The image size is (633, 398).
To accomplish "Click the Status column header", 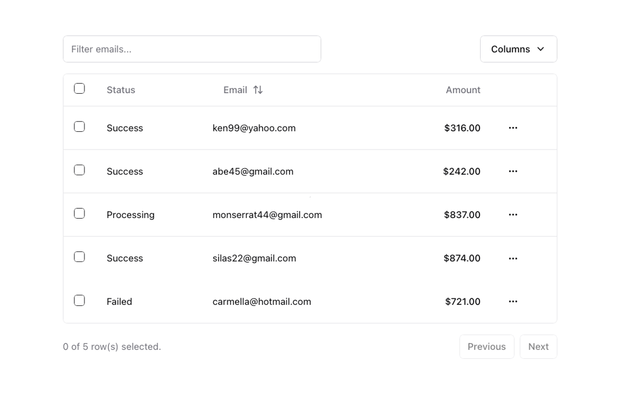I will (x=121, y=90).
